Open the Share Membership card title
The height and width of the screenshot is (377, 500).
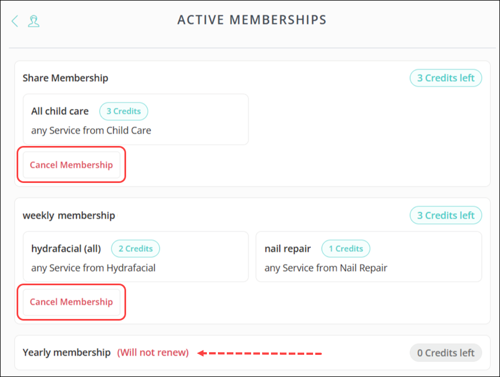[x=65, y=78]
